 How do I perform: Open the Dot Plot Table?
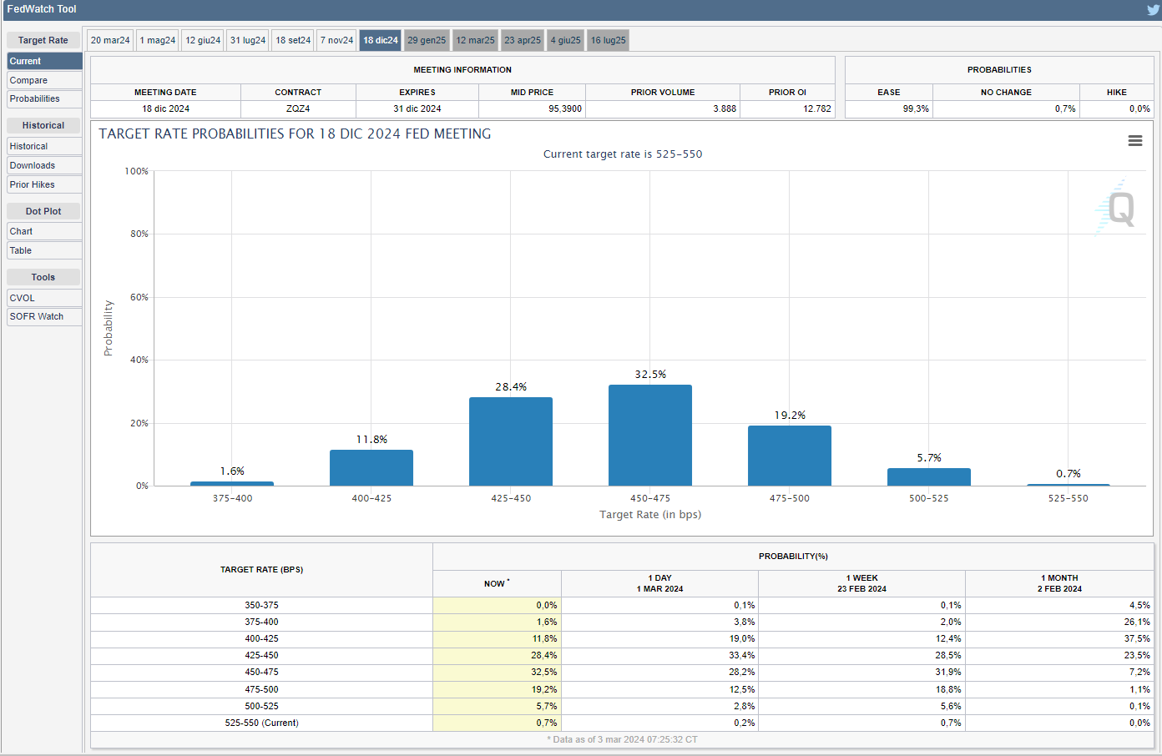pos(44,250)
